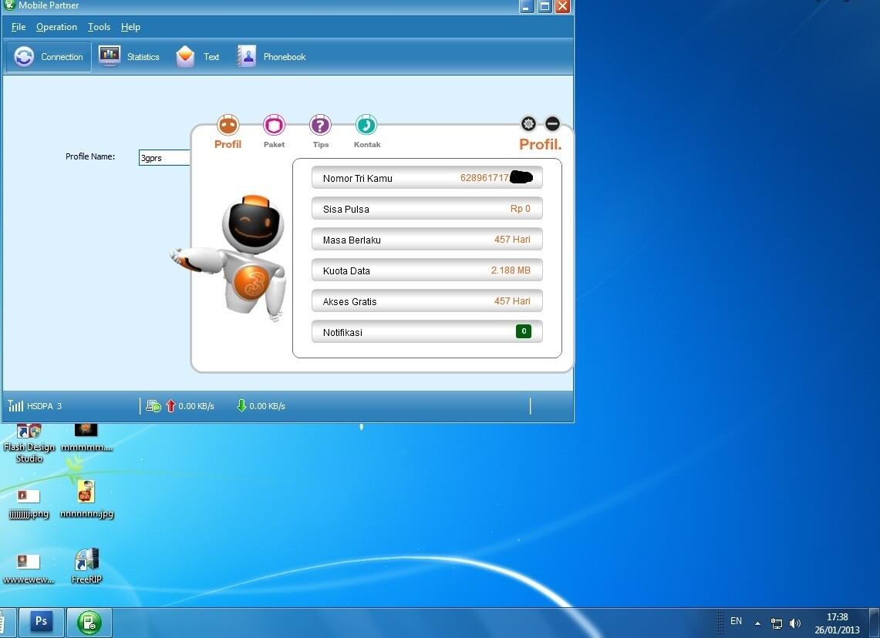The width and height of the screenshot is (880, 638).
Task: Click the network tray icon
Action: tap(777, 623)
